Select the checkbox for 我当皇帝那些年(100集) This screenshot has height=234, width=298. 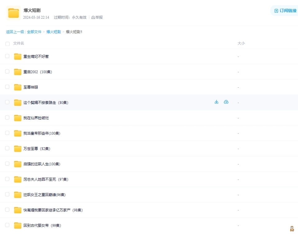7,133
